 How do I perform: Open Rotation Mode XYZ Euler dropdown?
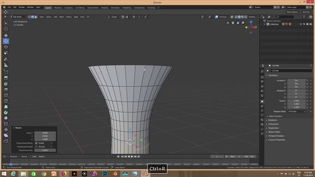tap(297, 112)
